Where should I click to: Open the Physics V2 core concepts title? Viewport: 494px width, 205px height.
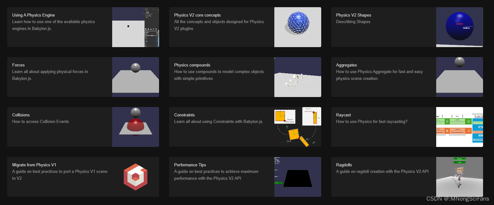coord(197,15)
